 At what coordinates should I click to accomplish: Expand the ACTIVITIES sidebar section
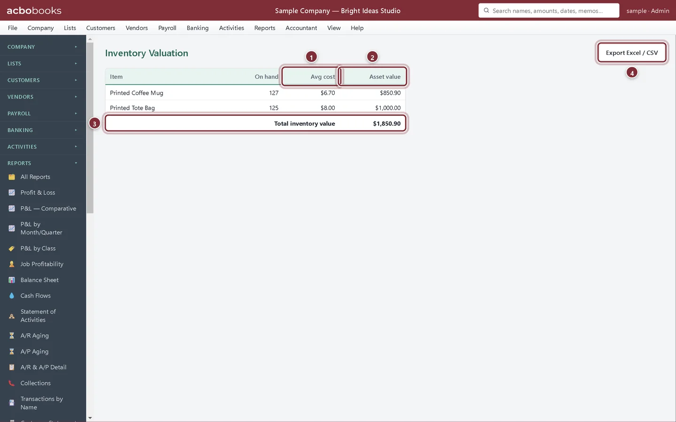[x=43, y=147]
